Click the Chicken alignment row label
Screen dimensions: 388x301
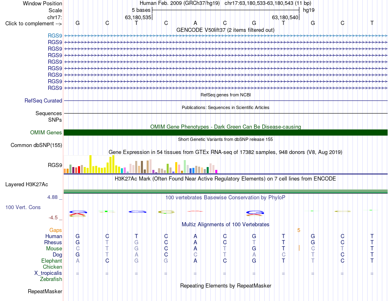pos(52,267)
